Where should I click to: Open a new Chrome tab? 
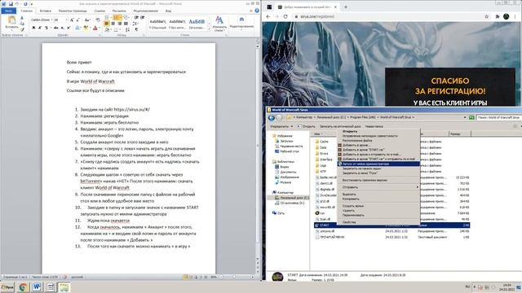click(x=346, y=7)
